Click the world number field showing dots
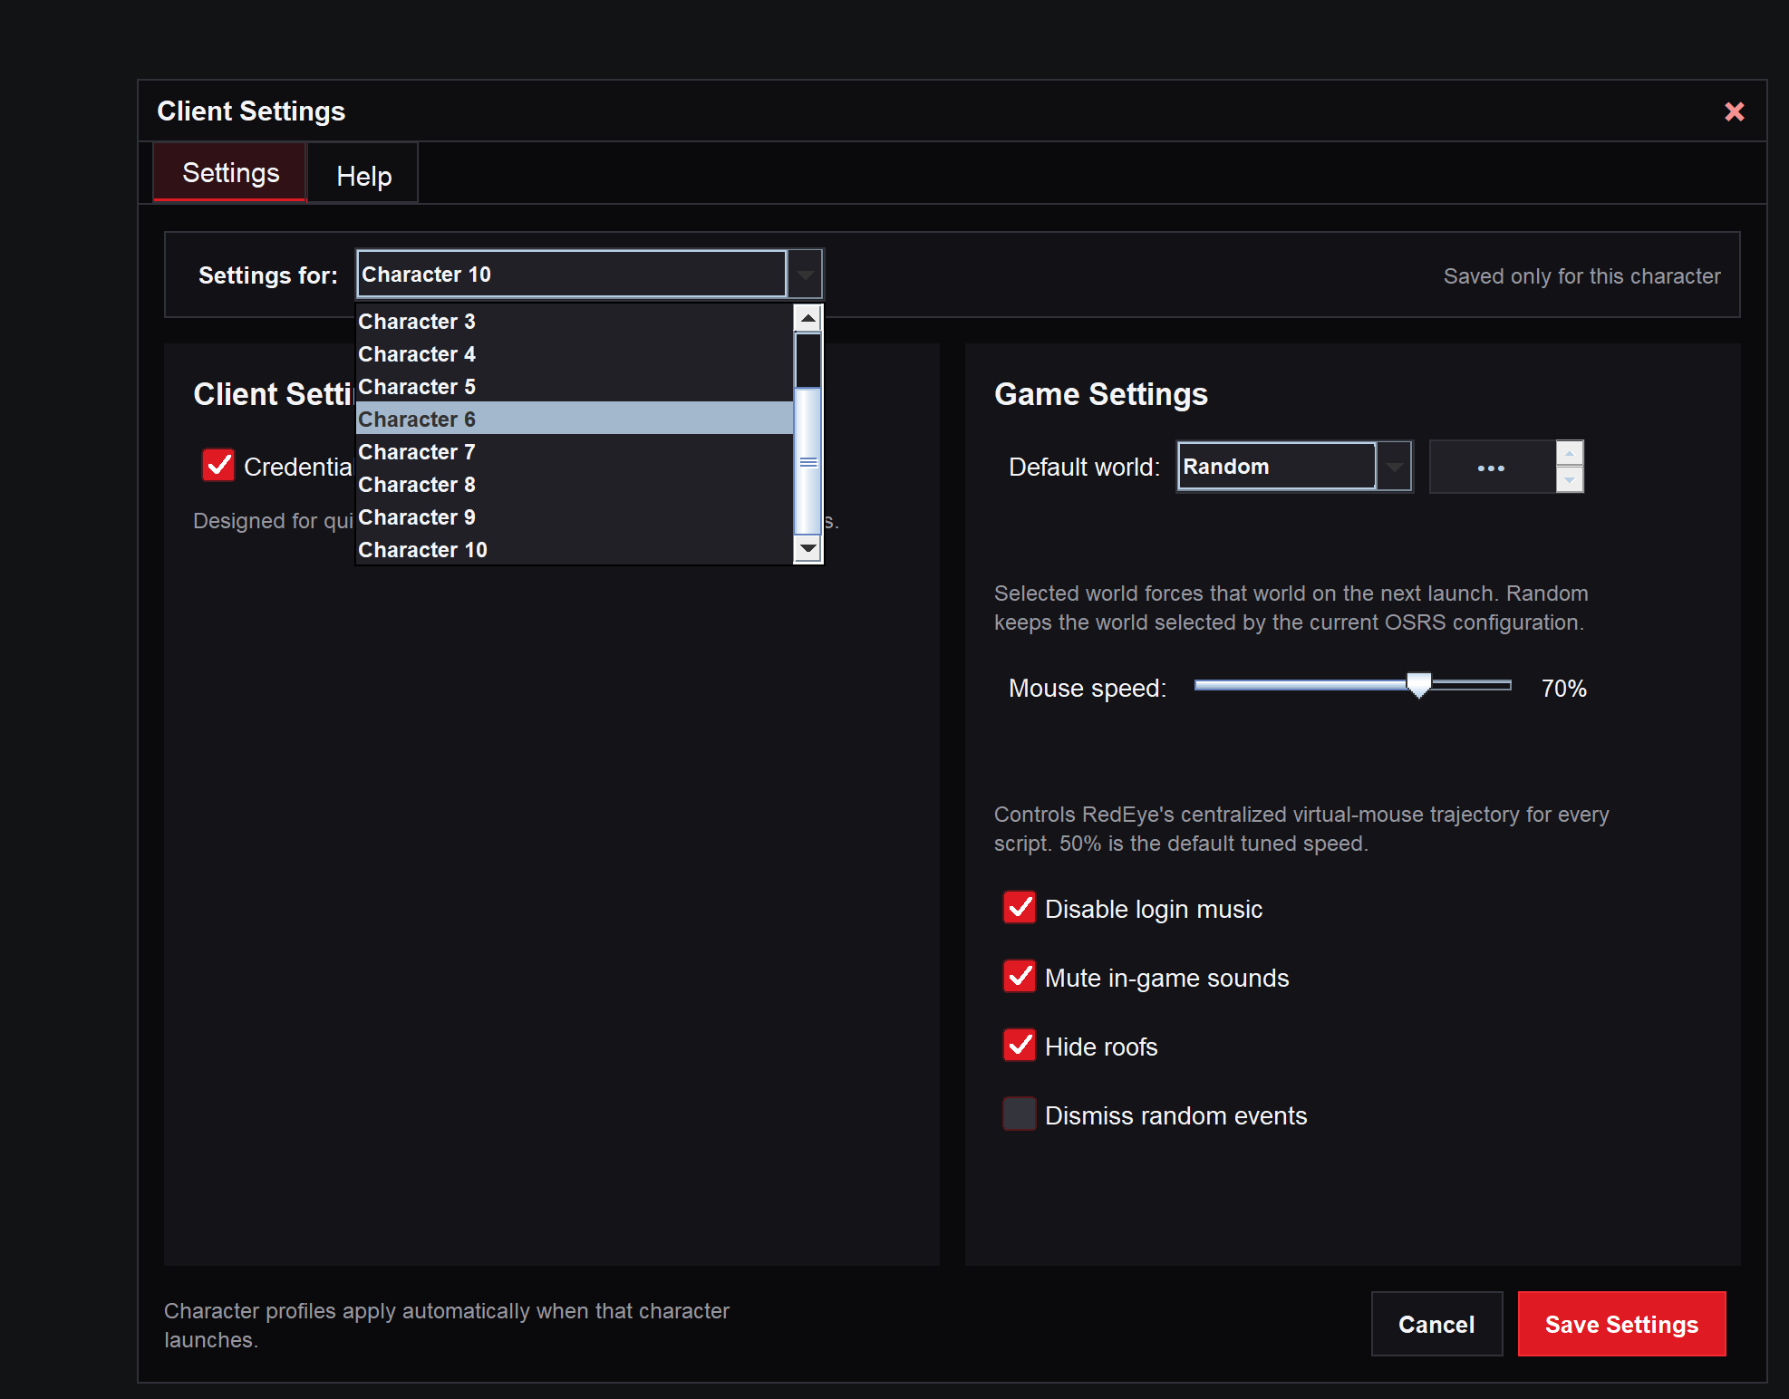This screenshot has height=1399, width=1789. tap(1493, 467)
